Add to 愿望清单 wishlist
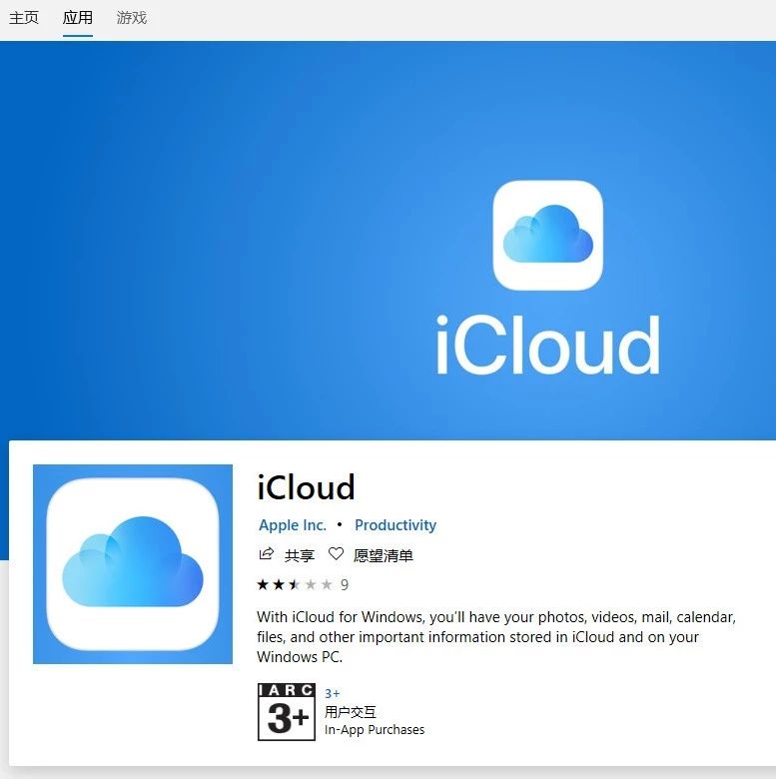The image size is (776, 779). click(x=384, y=555)
